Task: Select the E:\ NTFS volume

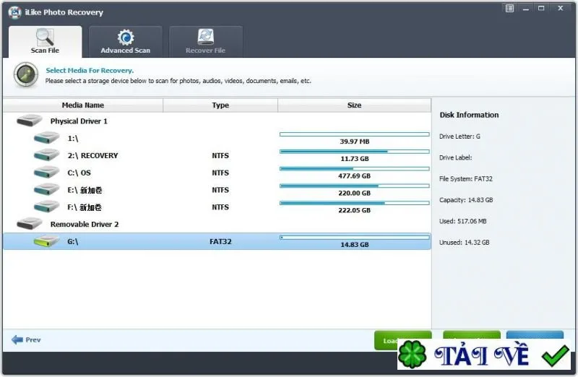Action: point(217,190)
